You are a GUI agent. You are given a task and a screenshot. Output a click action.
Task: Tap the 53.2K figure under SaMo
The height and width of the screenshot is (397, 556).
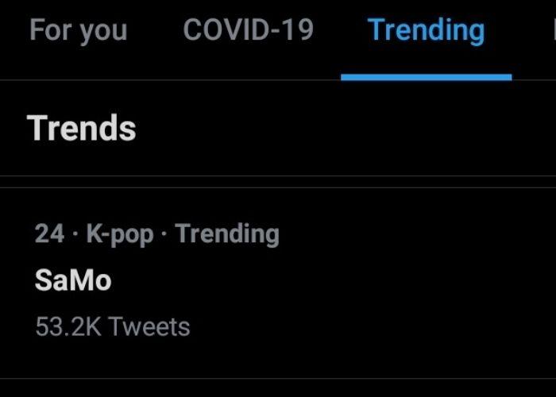coord(69,326)
